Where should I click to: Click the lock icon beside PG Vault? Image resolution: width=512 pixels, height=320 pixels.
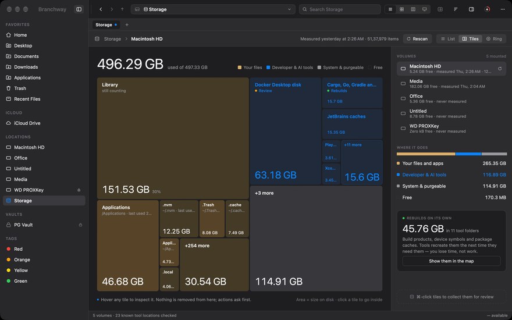pos(80,225)
